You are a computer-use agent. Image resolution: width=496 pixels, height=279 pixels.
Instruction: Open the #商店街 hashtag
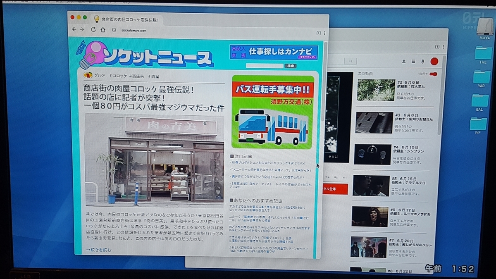(137, 76)
